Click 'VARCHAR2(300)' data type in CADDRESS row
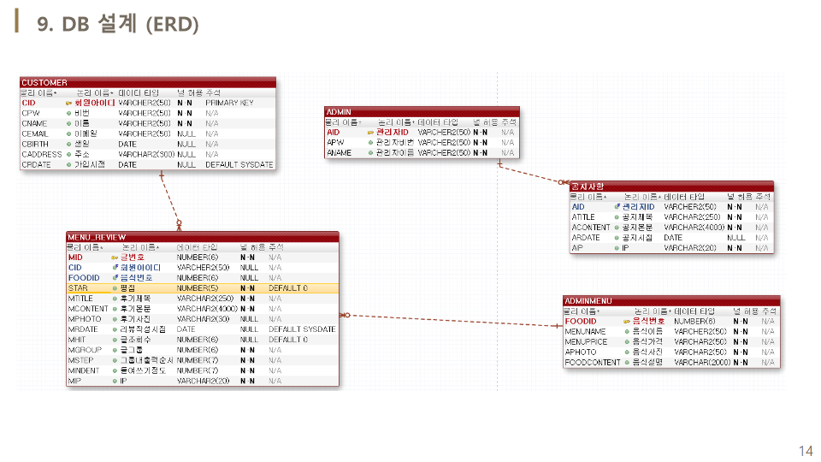 coord(145,155)
